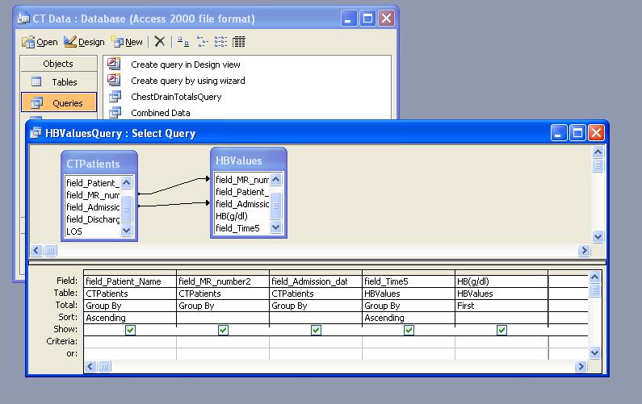This screenshot has width=642, height=404.
Task: Click Field cell containing field_Time5
Action: pyautogui.click(x=409, y=281)
